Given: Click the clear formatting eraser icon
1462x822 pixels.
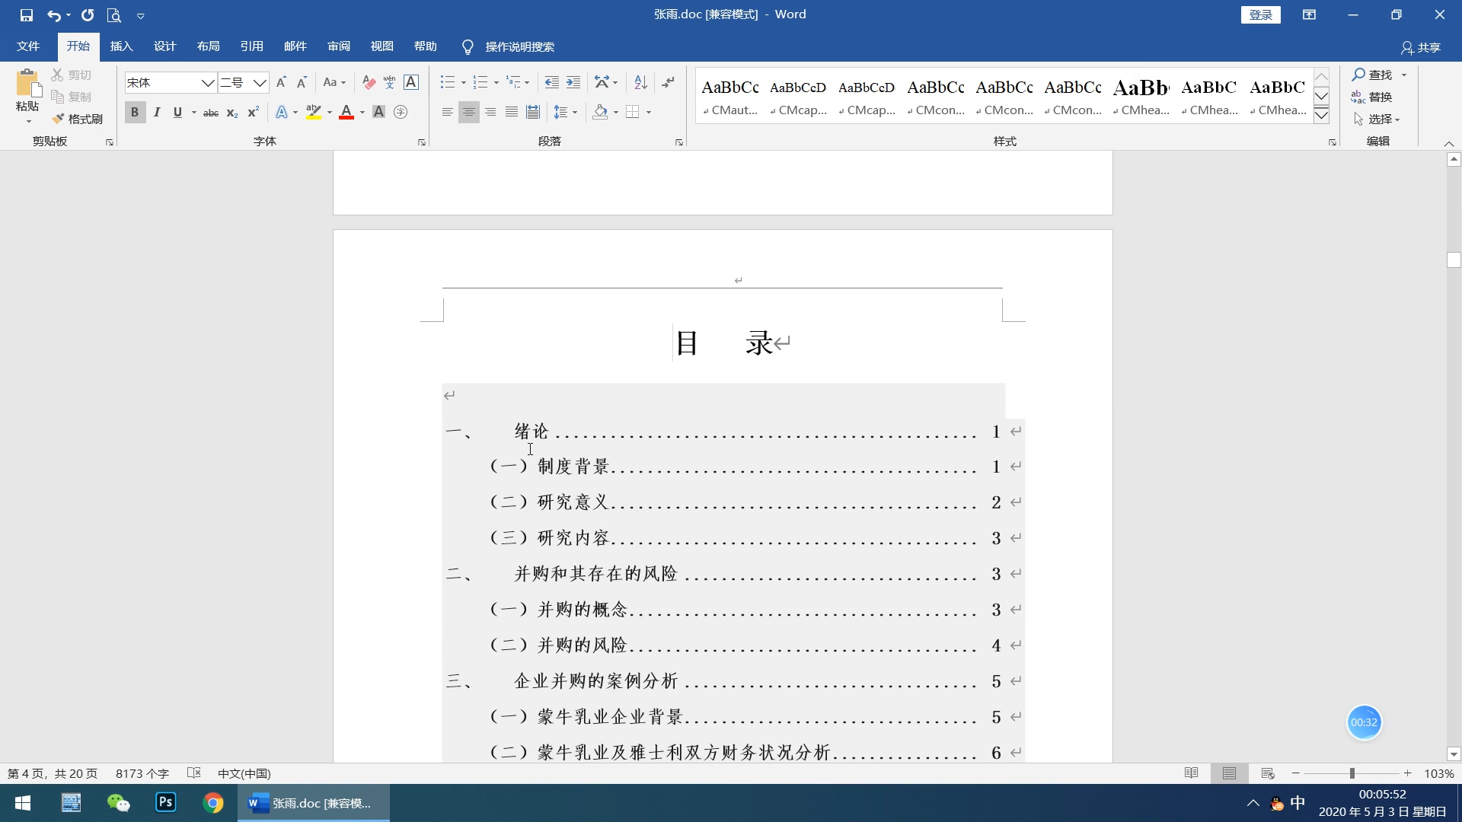Looking at the screenshot, I should 369,82.
